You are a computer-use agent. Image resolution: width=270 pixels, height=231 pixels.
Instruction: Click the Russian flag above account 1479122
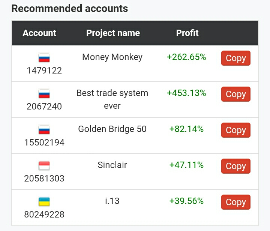coord(44,58)
